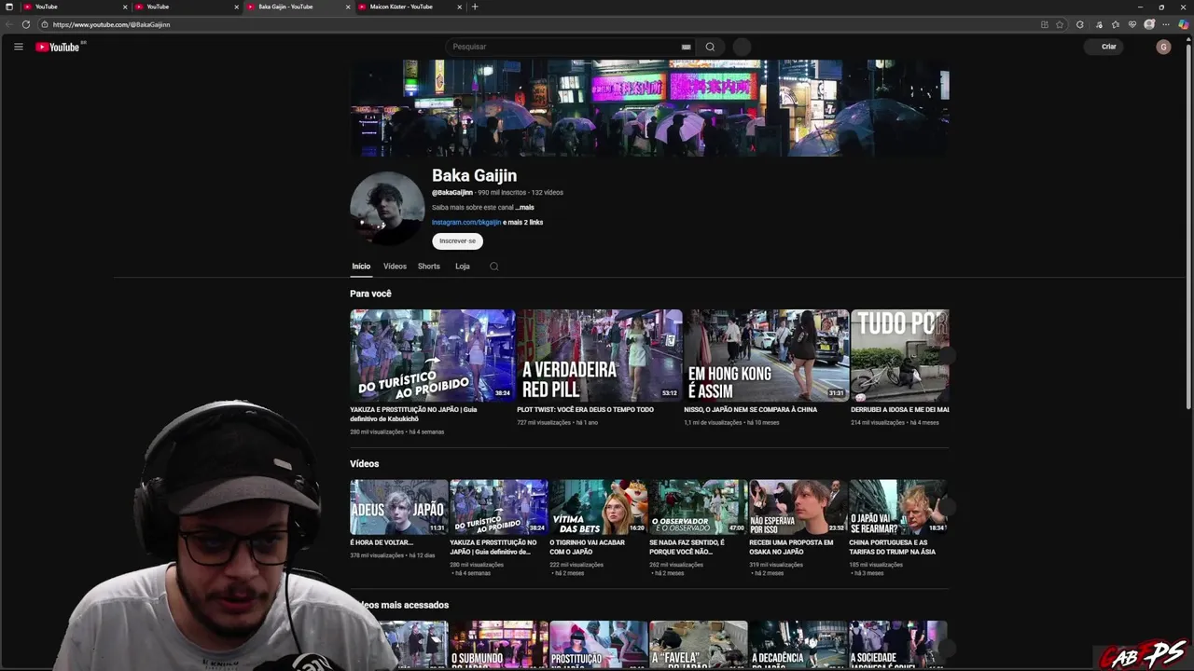1194x671 pixels.
Task: Click the Vídeos section heading
Action: tap(364, 463)
